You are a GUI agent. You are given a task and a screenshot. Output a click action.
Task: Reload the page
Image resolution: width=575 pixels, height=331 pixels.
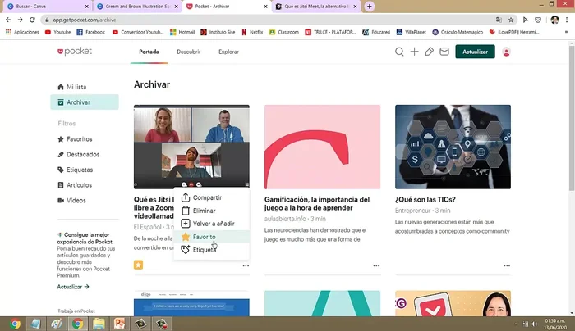(32, 20)
